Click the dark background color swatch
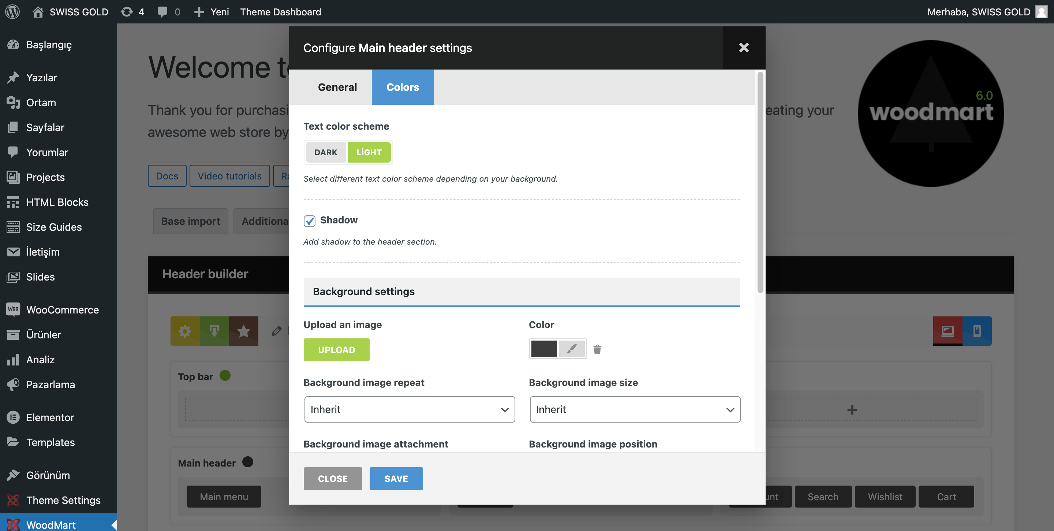The width and height of the screenshot is (1054, 531). [543, 349]
